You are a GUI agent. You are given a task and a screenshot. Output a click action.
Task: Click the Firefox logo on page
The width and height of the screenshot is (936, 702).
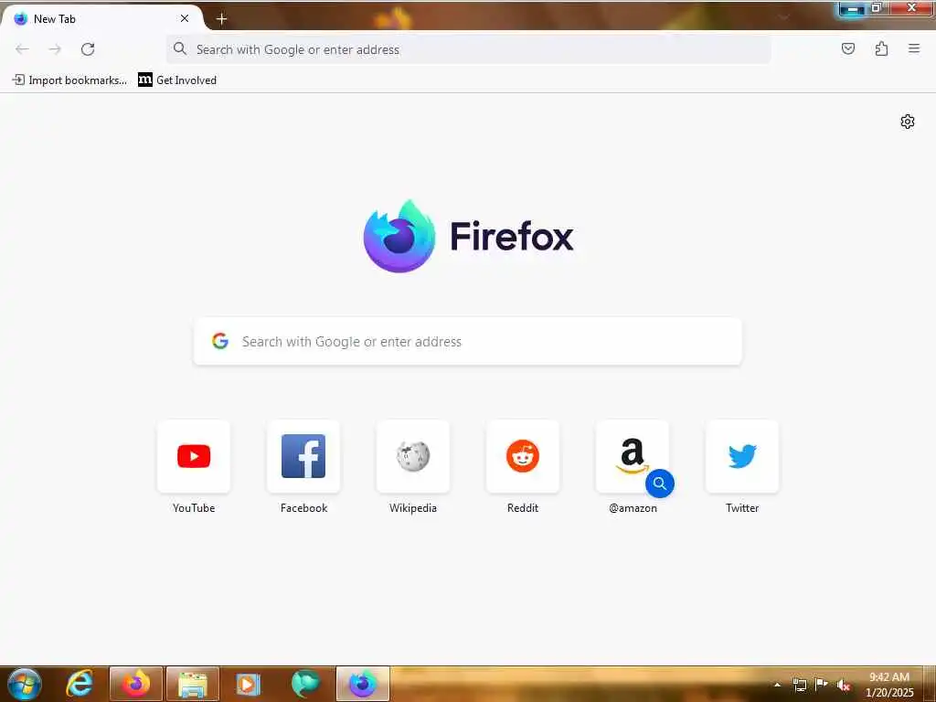pyautogui.click(x=399, y=237)
